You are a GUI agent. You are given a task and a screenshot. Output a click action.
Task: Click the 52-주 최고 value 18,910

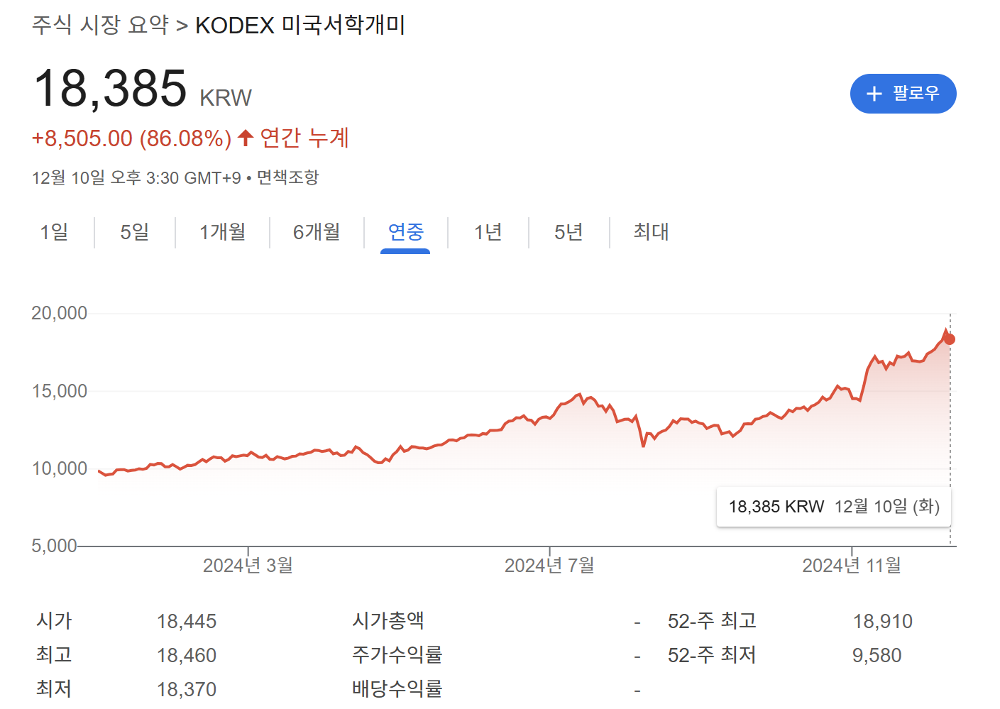pyautogui.click(x=882, y=622)
